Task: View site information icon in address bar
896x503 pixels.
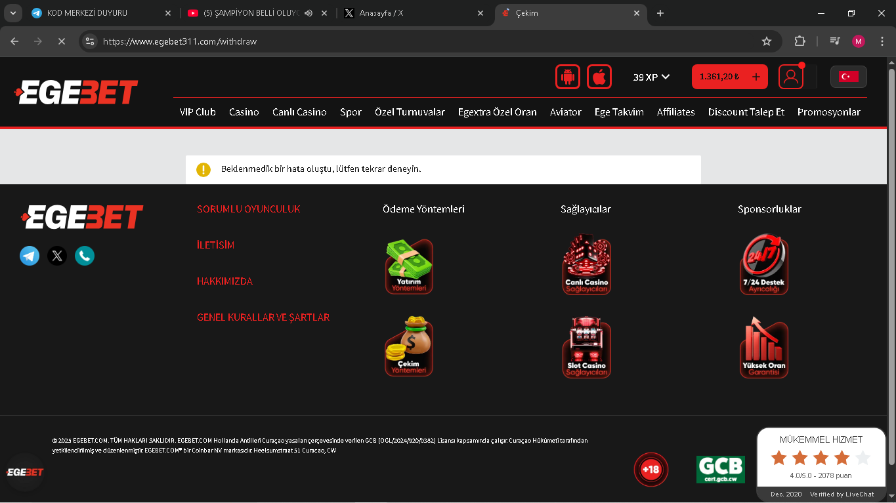Action: [x=91, y=41]
